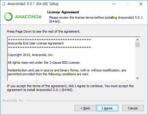Click the Anaconda End User License Agreement title line

tap(36, 43)
